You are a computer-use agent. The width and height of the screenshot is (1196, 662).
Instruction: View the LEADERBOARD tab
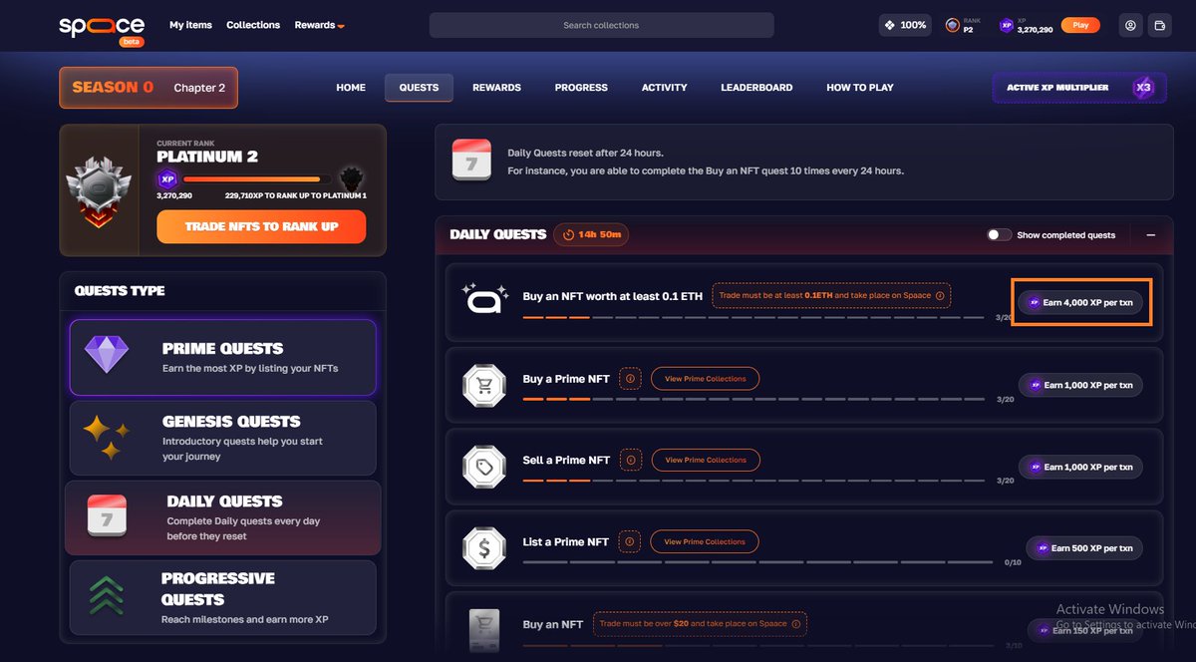(756, 88)
